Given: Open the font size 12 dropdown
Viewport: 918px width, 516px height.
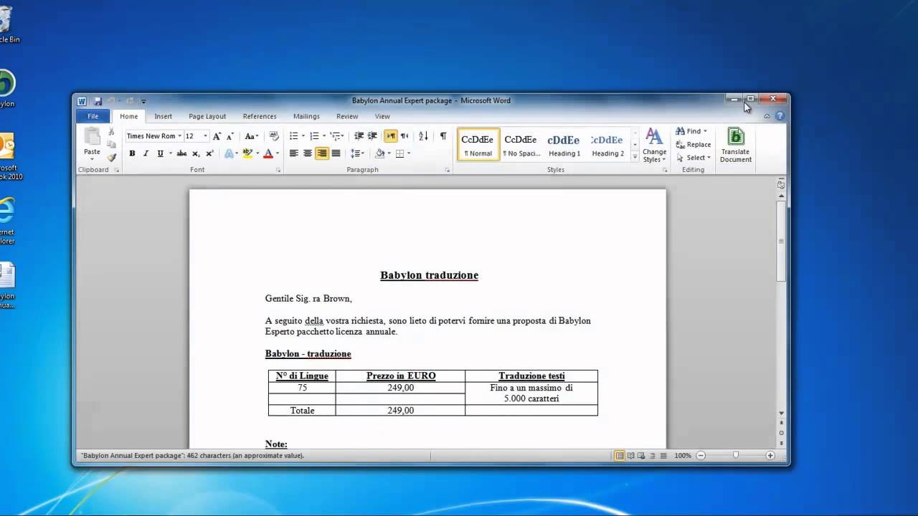Looking at the screenshot, I should point(205,136).
